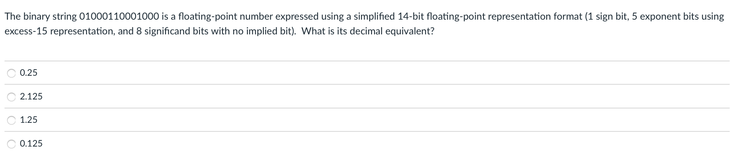Viewport: 735px width, 158px height.
Task: Click the 0.25 answer label text
Action: (29, 73)
